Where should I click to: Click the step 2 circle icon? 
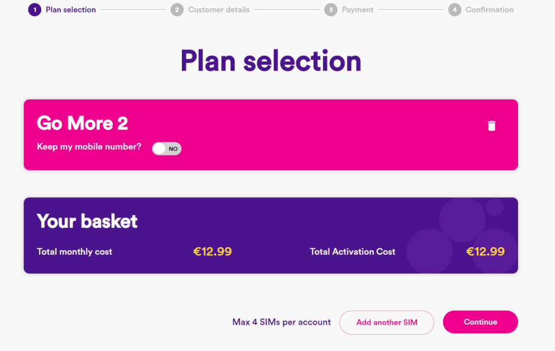click(x=177, y=10)
